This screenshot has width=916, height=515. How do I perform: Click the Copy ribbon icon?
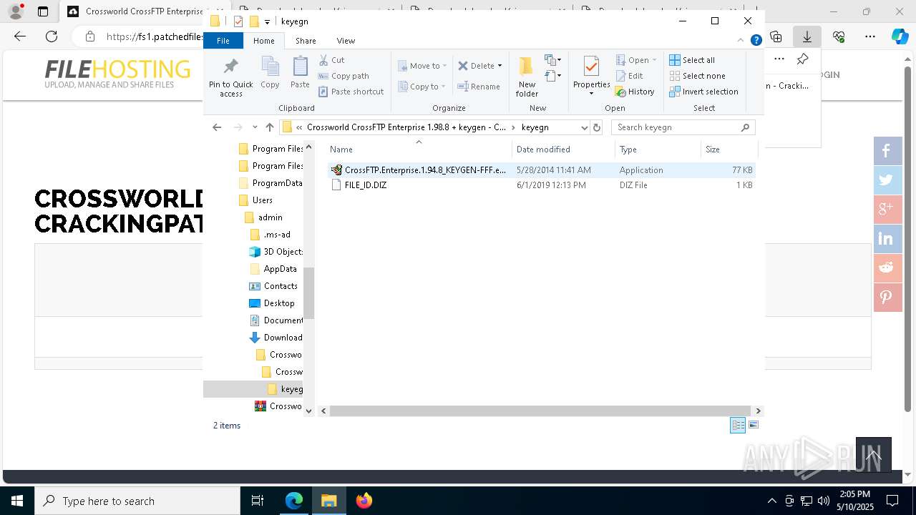[270, 73]
